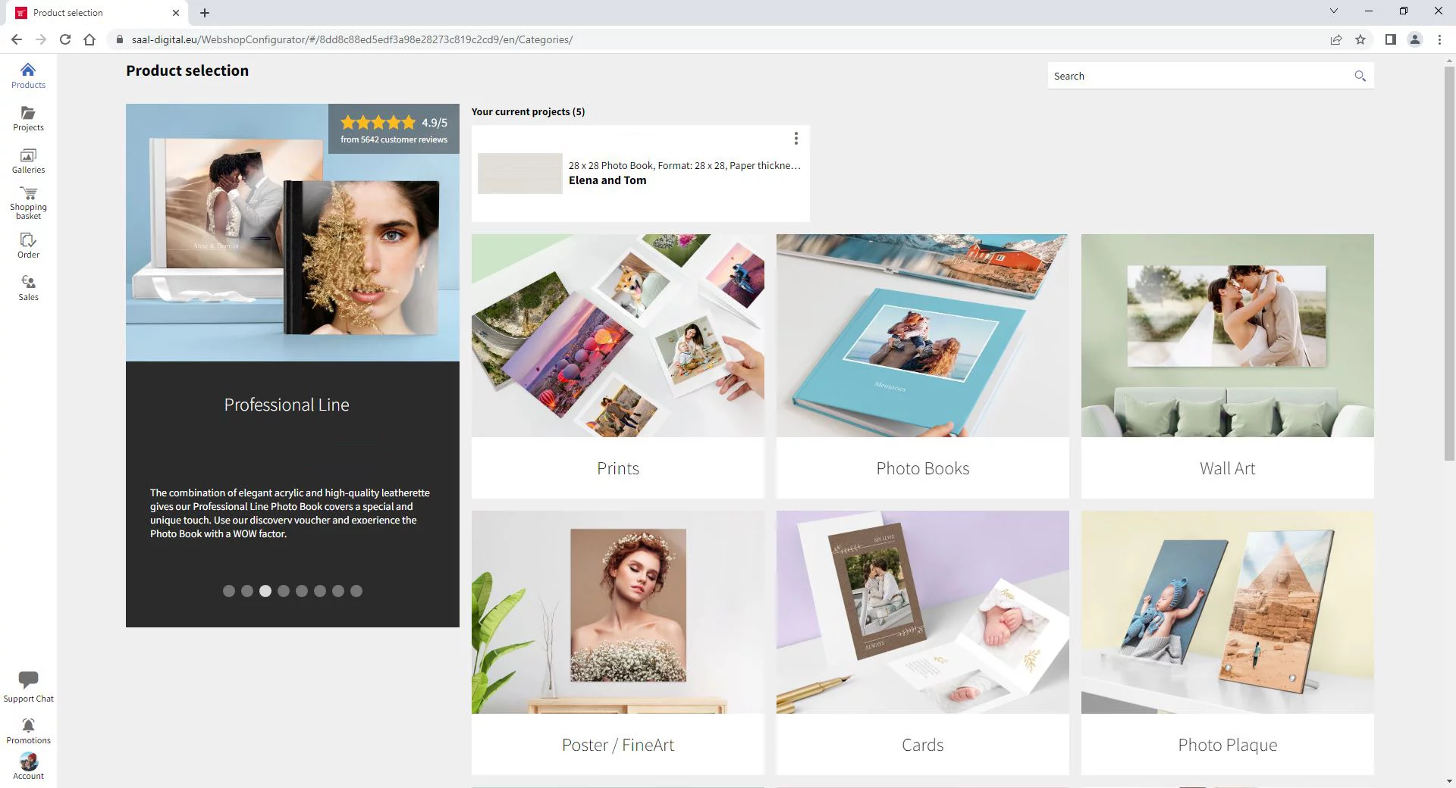Click into the Search field
The height and width of the screenshot is (788, 1456).
pyautogui.click(x=1198, y=76)
